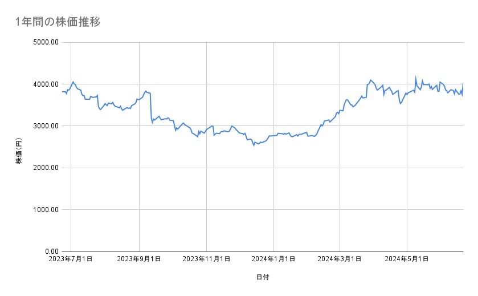This screenshot has width=478, height=296.
Task: Click the tall price spike in May 2024
Action: tap(415, 78)
